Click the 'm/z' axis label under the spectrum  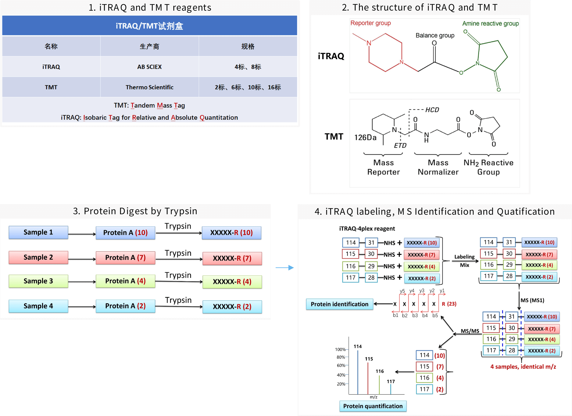[374, 397]
